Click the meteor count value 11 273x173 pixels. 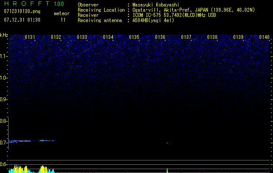(x=63, y=20)
